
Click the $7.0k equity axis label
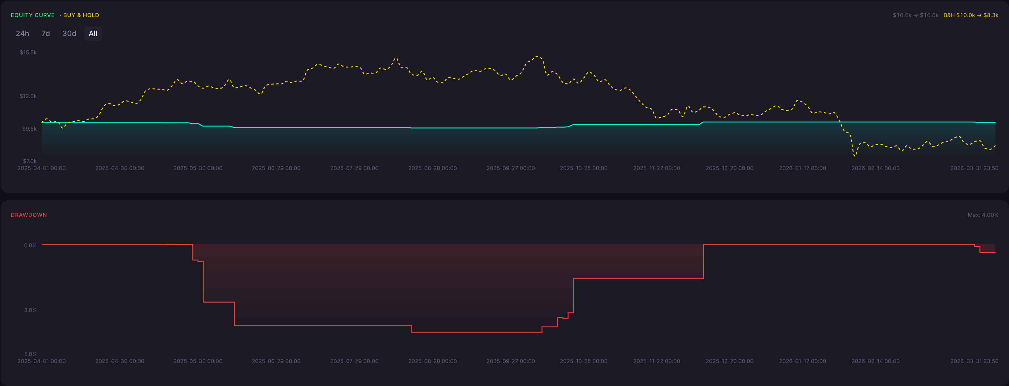coord(29,161)
